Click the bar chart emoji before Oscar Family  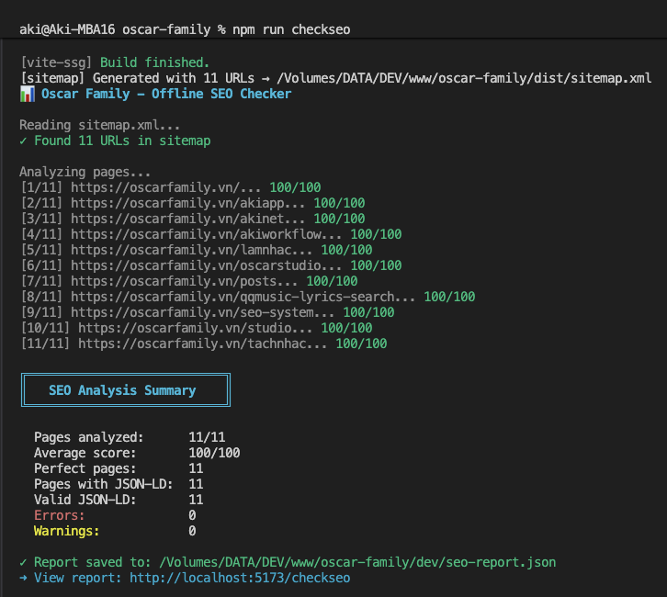pyautogui.click(x=27, y=94)
